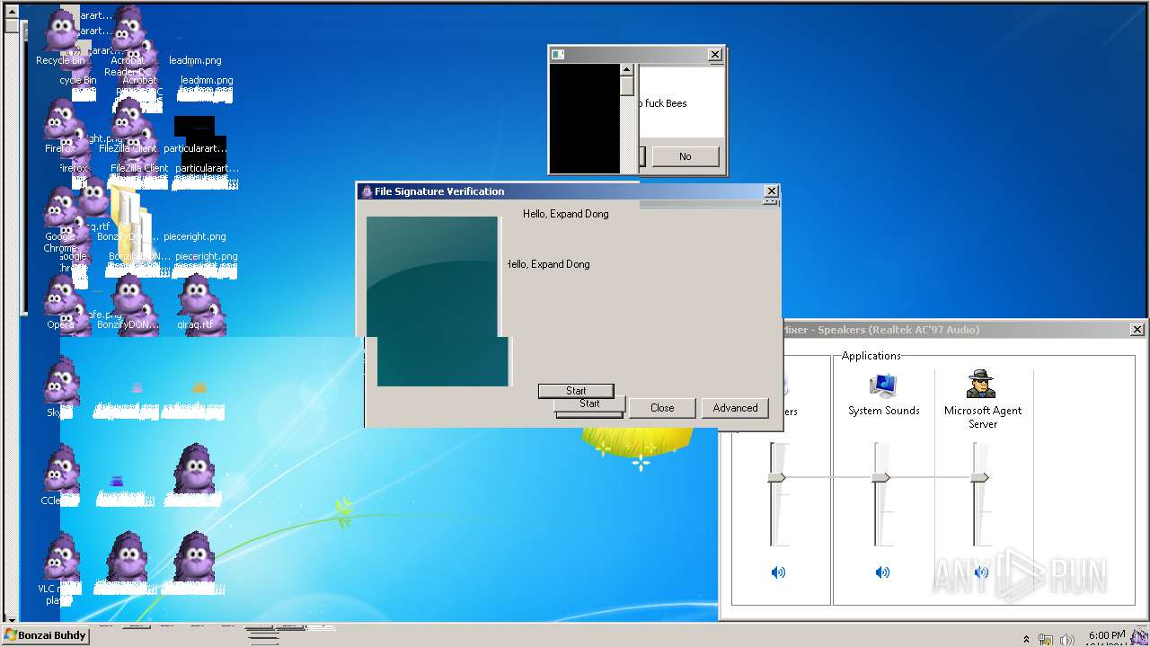This screenshot has height=647, width=1150.
Task: Close the small Yes/No dialog window
Action: 715,55
